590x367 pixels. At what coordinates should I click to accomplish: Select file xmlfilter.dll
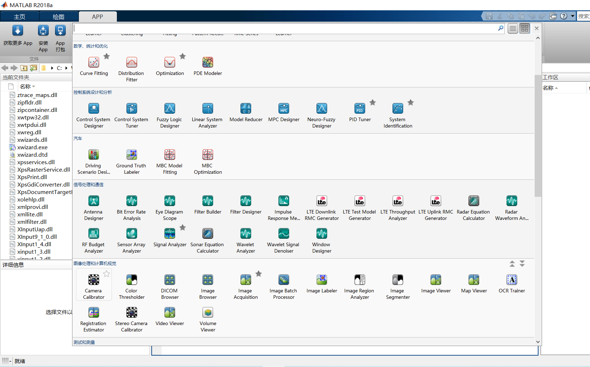(x=32, y=222)
